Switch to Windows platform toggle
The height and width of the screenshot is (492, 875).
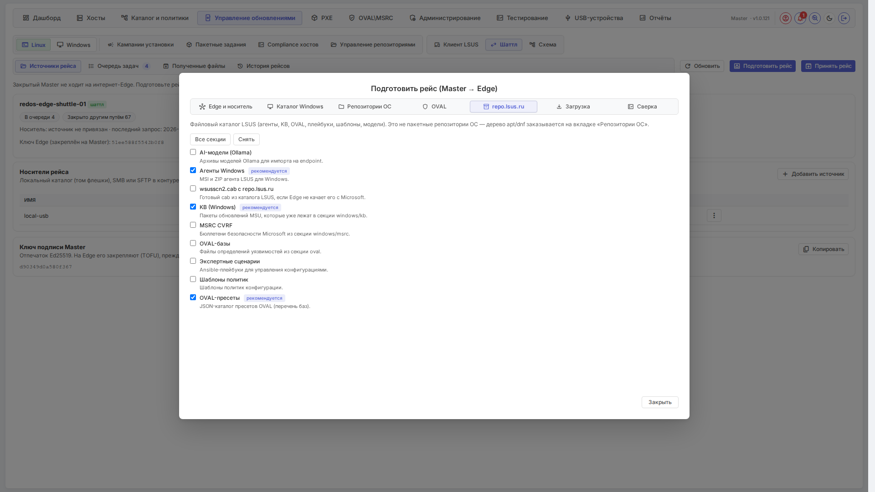(73, 45)
